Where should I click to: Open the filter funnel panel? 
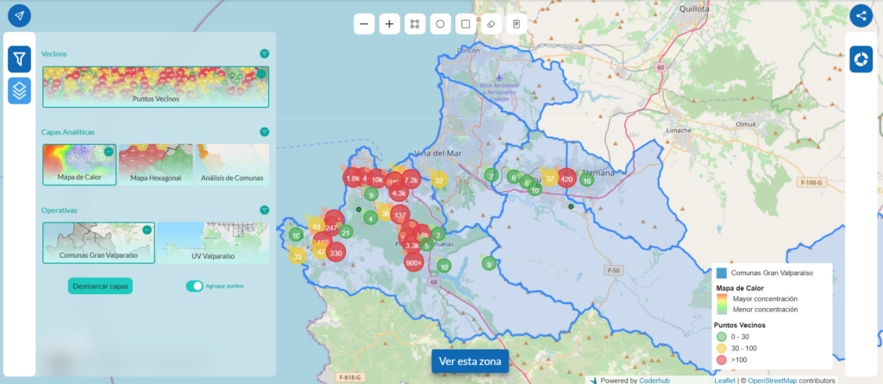(20, 59)
